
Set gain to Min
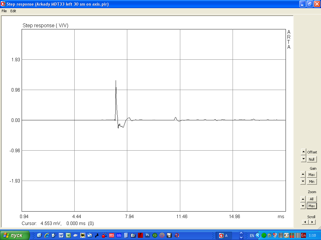312,182
